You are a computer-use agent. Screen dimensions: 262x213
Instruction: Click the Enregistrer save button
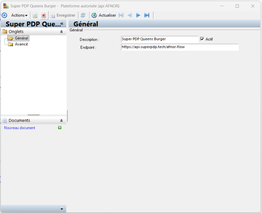tap(63, 15)
